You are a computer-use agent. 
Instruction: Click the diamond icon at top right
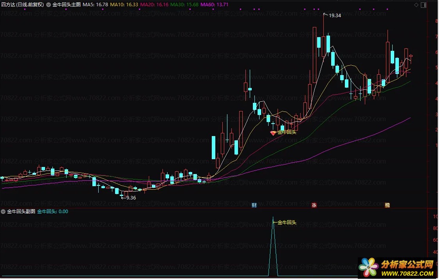pos(416,5)
